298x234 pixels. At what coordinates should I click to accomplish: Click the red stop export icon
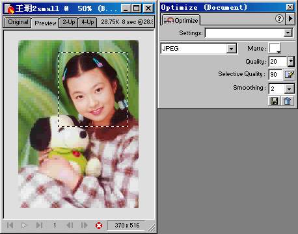point(99,226)
